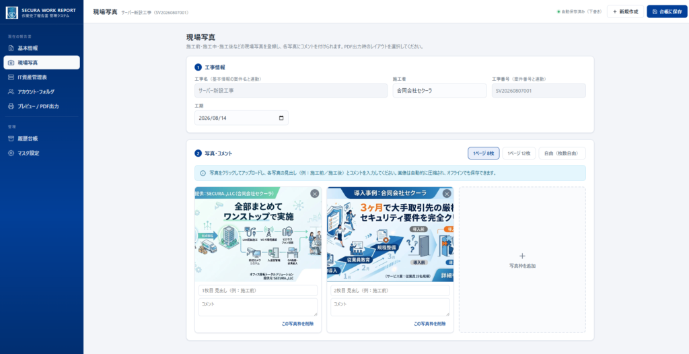Open the calendar picker icon in 工期 field
Viewport: 689px width, 354px height.
[x=281, y=118]
